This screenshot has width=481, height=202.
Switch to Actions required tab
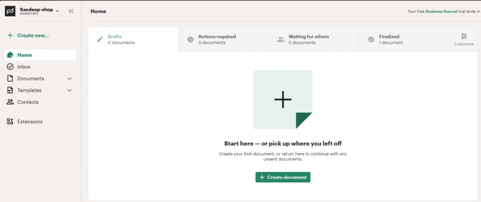(x=224, y=39)
